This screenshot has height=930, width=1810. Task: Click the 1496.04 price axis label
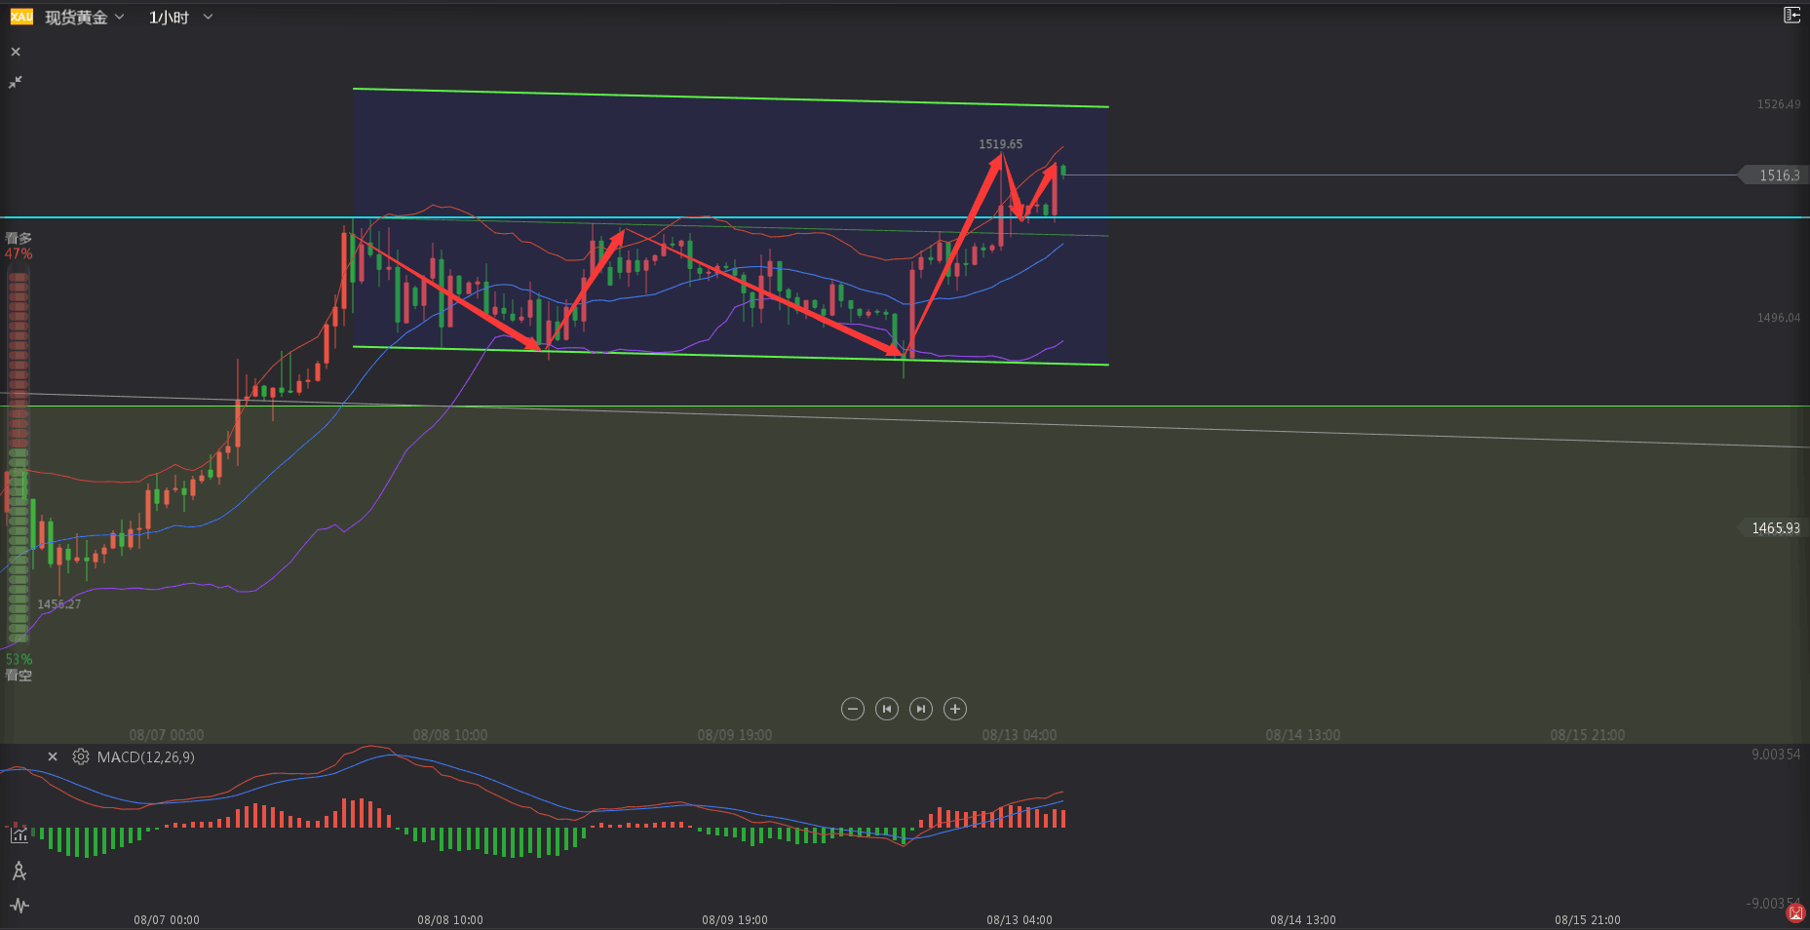pos(1779,318)
